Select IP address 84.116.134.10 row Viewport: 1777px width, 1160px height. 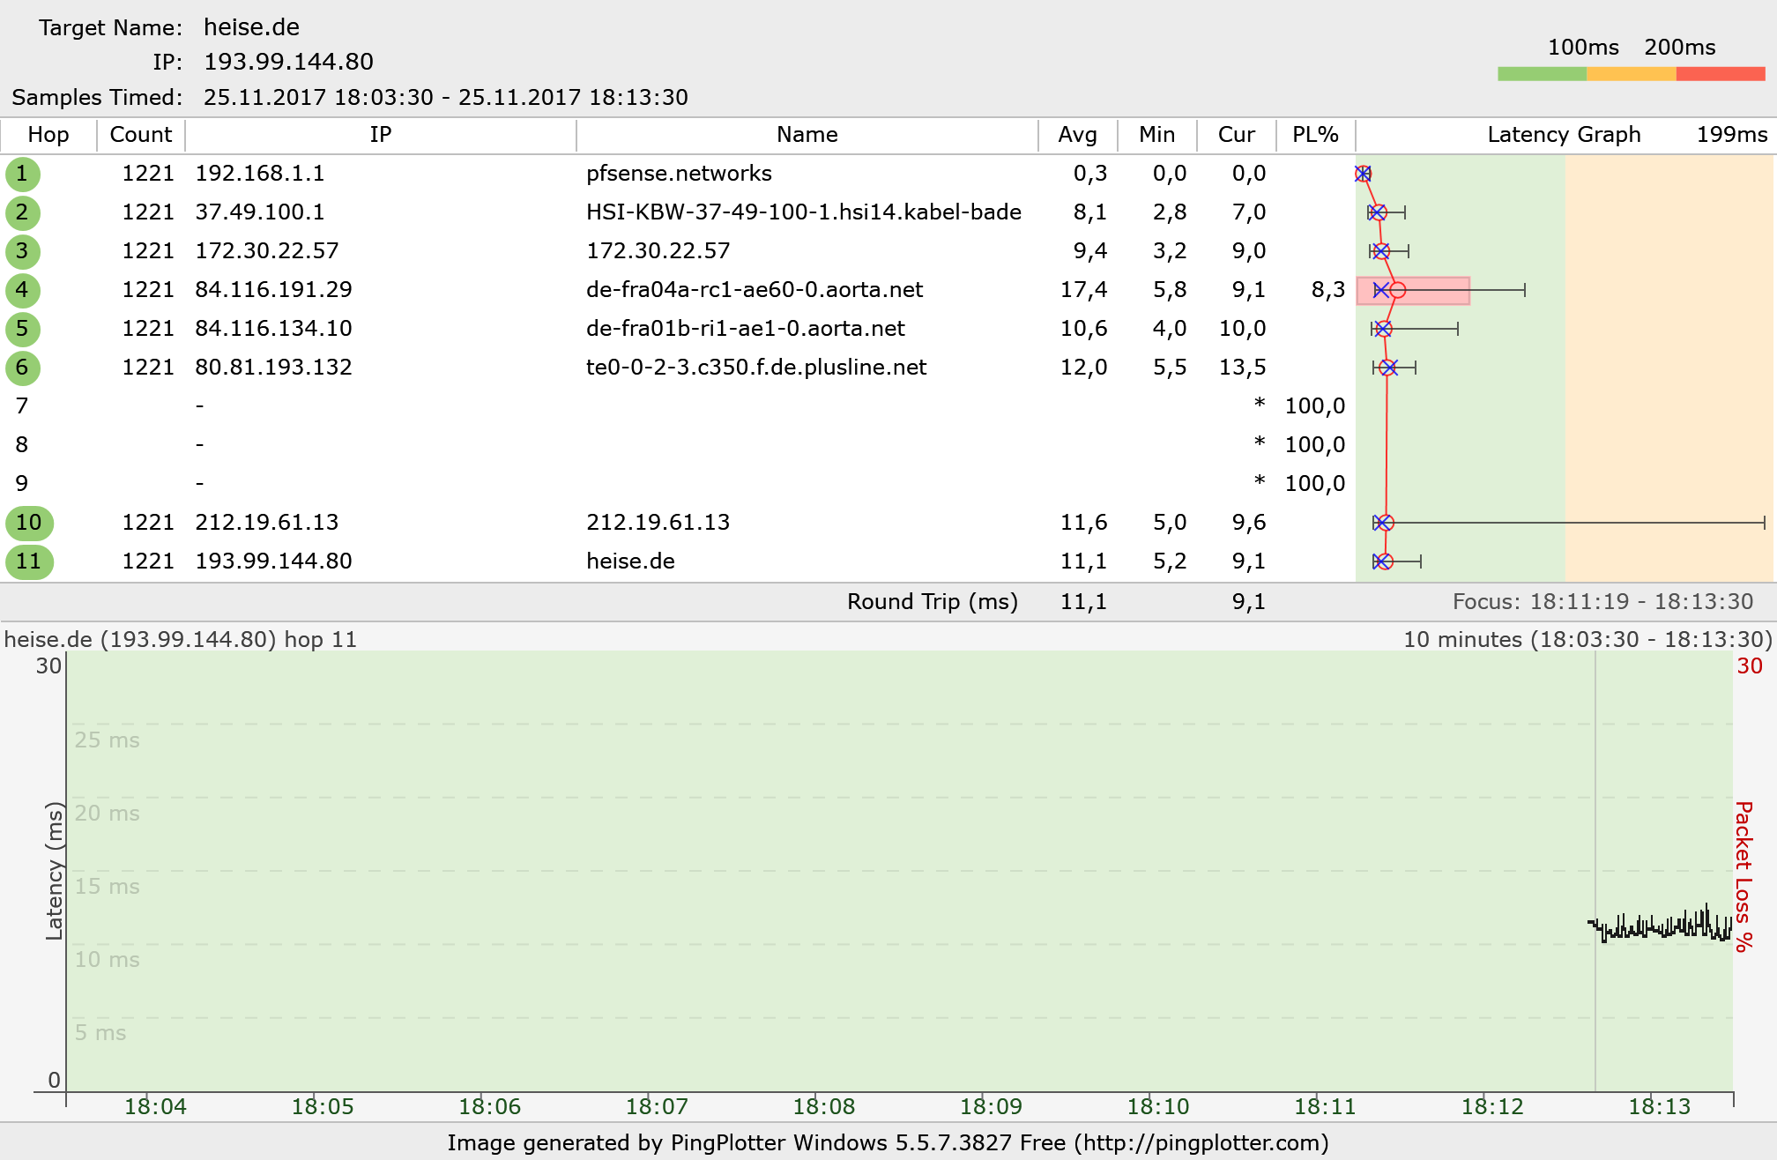[273, 329]
